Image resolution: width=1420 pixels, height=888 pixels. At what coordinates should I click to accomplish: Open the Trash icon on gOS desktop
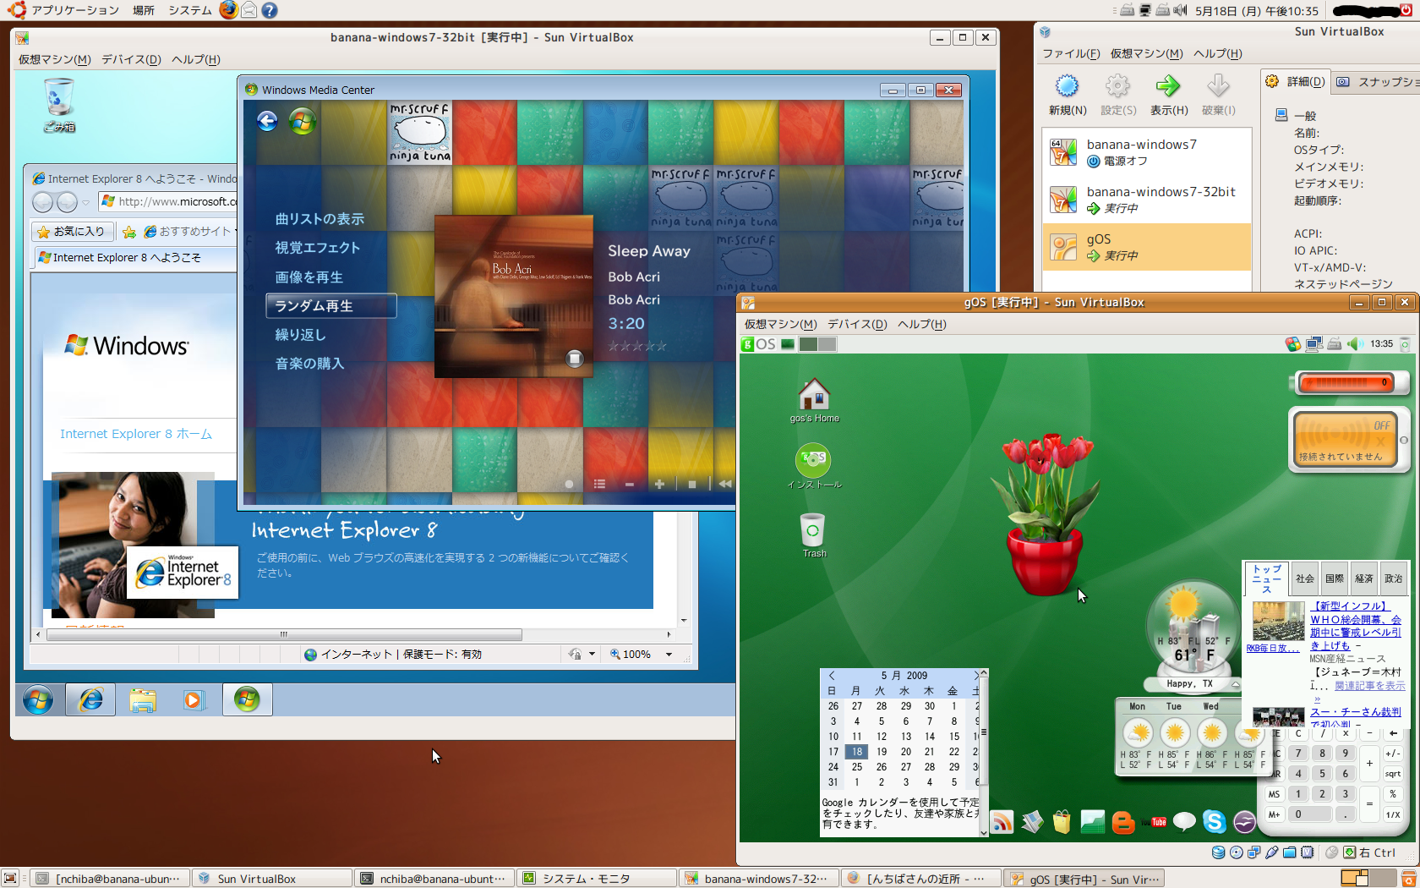(813, 535)
